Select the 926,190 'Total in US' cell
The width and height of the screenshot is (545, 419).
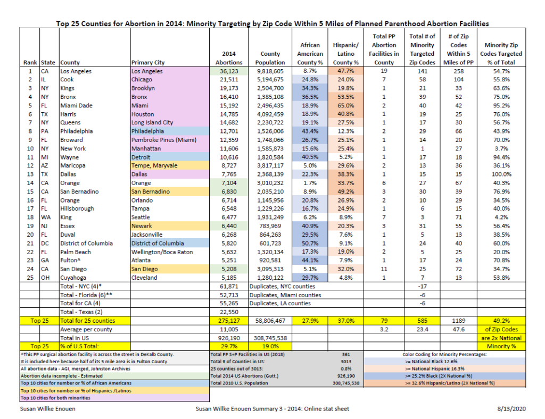(229, 338)
